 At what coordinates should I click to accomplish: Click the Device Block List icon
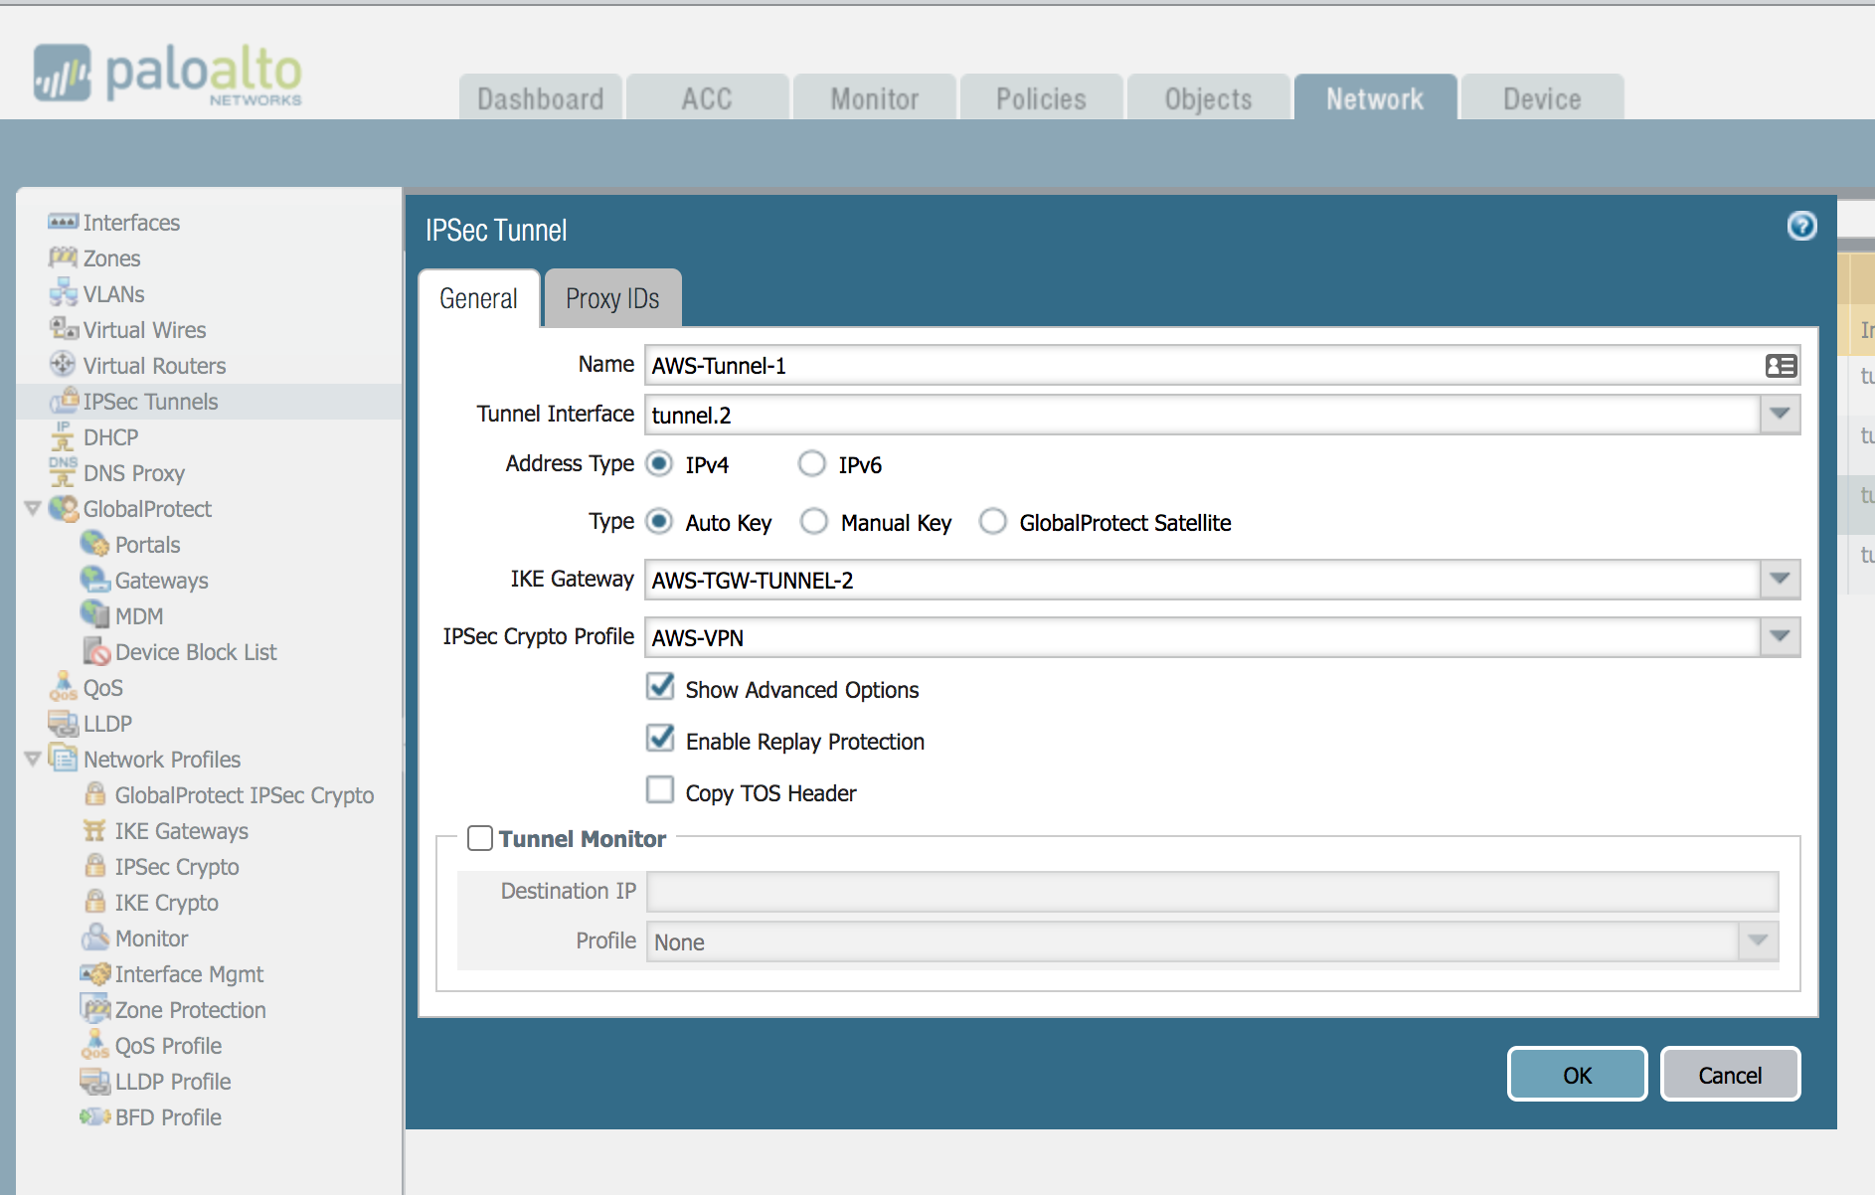96,651
